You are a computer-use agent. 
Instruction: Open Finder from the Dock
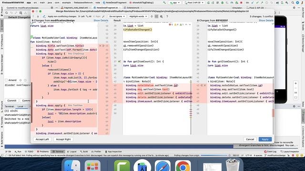pyautogui.click(x=72, y=166)
